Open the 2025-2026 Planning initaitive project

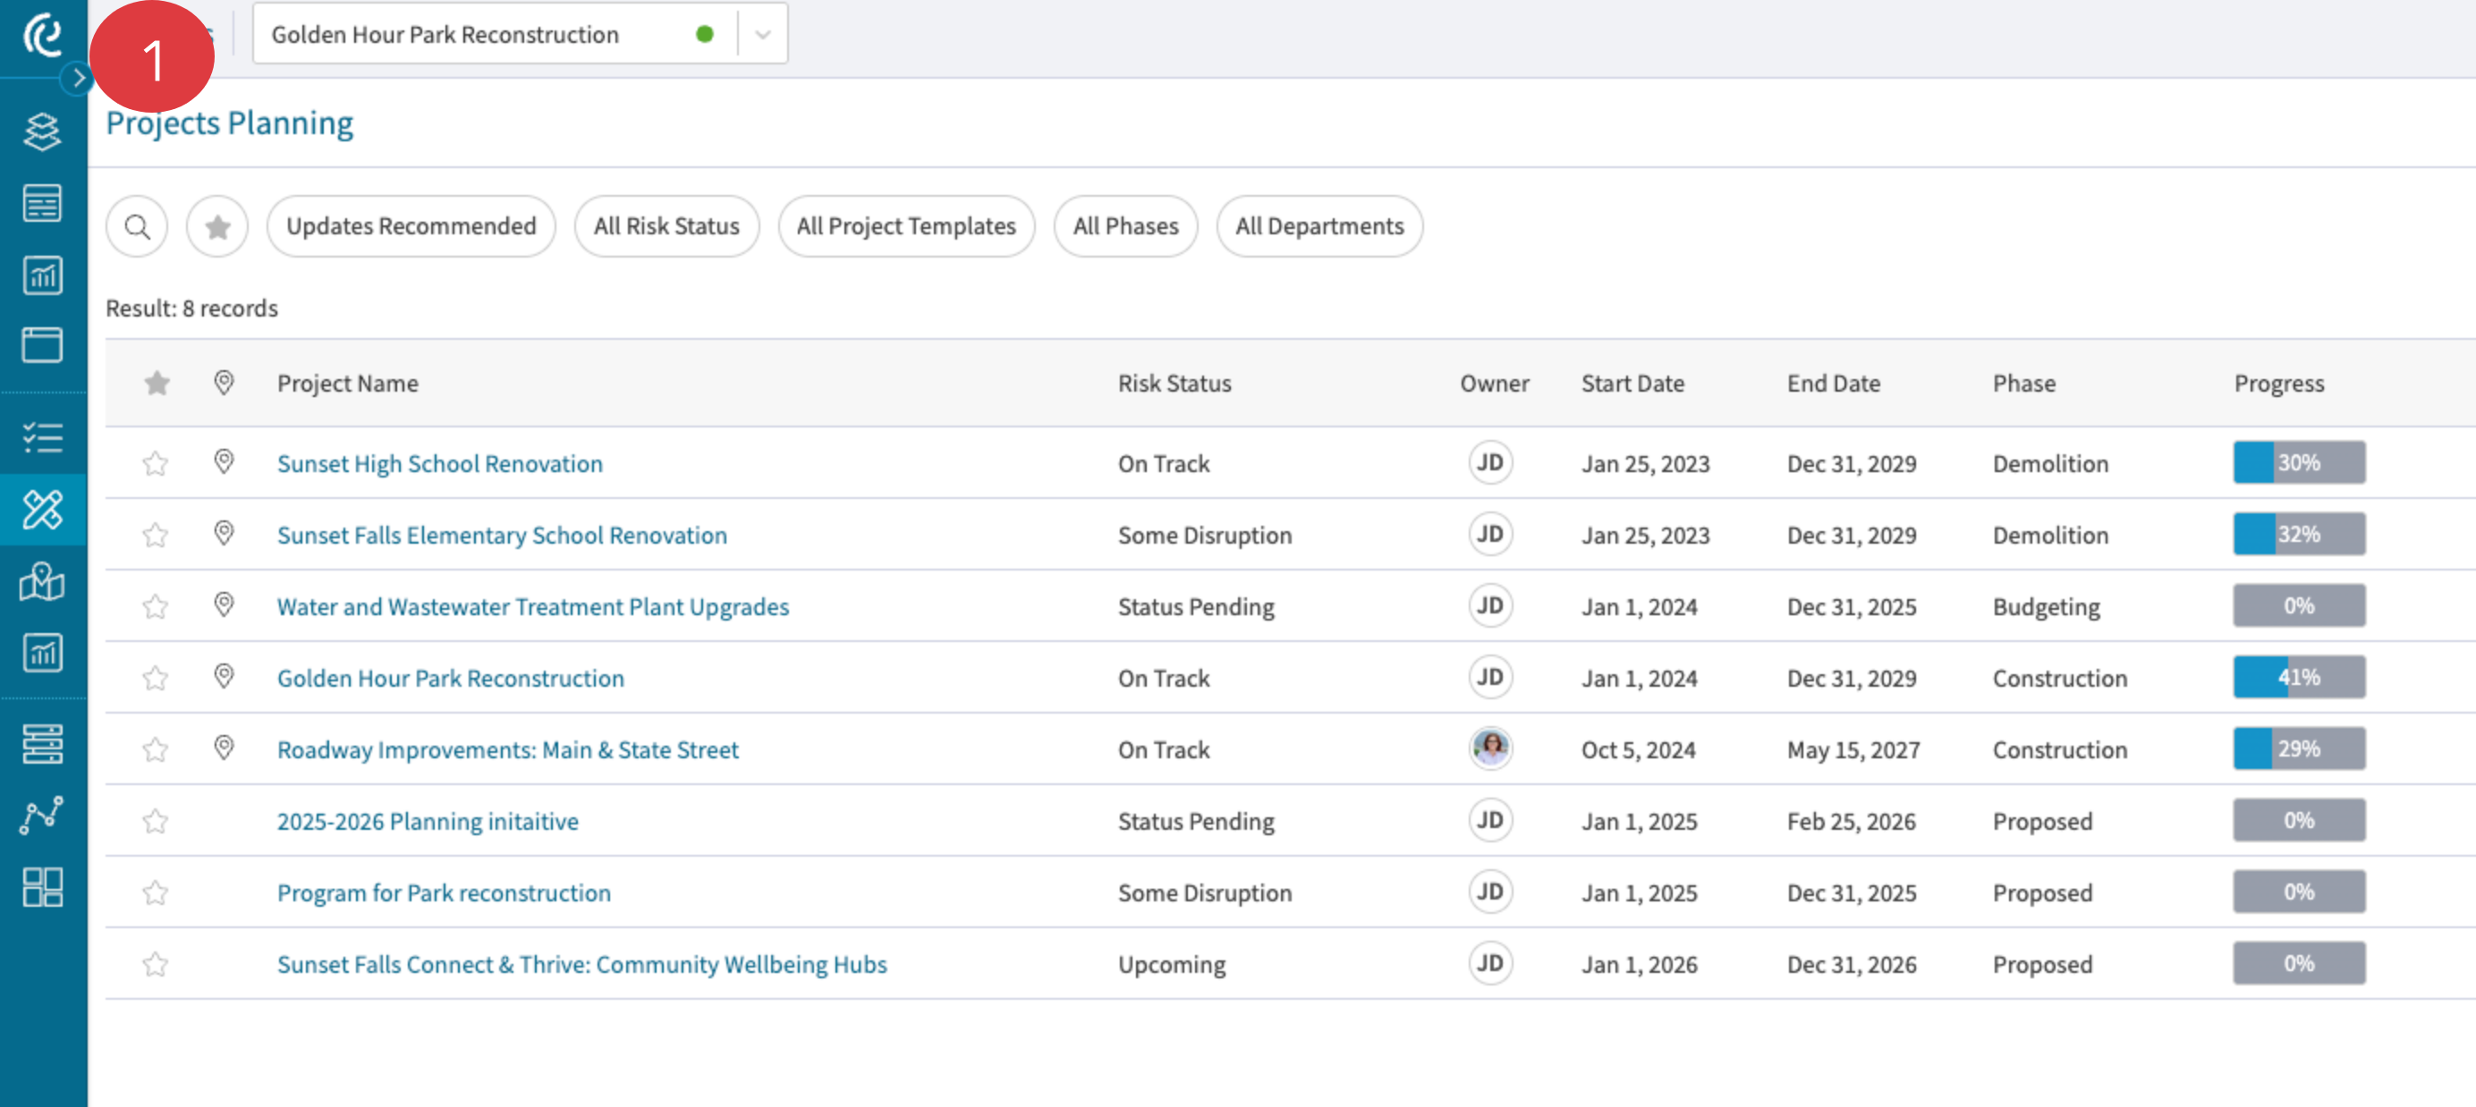point(428,821)
